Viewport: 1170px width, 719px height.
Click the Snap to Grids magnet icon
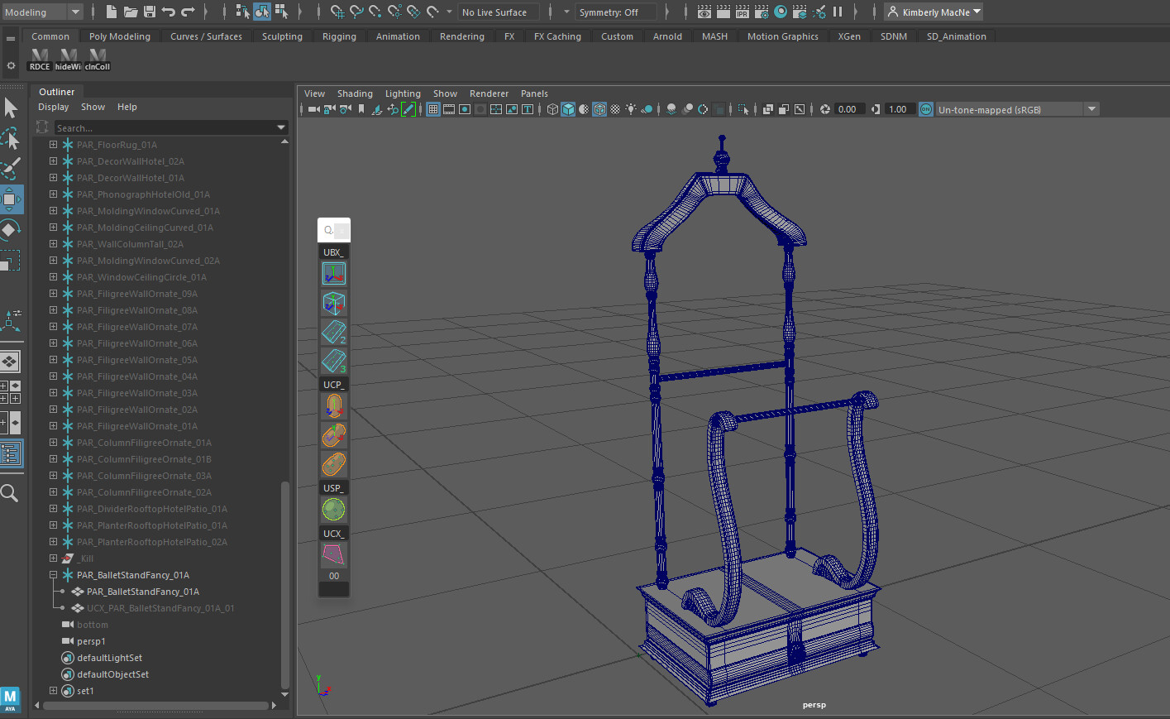[337, 12]
